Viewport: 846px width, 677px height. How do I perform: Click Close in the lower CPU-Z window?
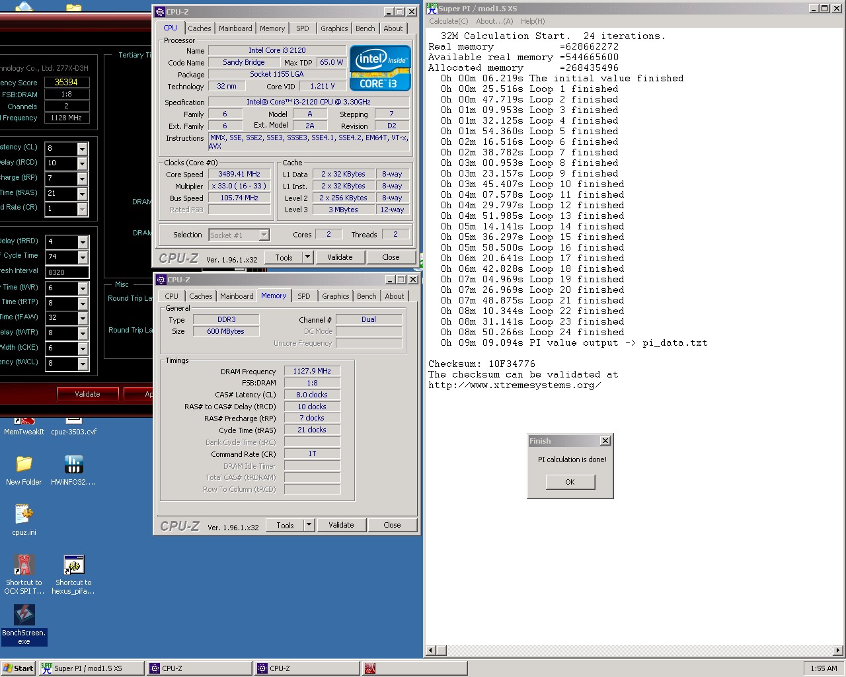(393, 525)
